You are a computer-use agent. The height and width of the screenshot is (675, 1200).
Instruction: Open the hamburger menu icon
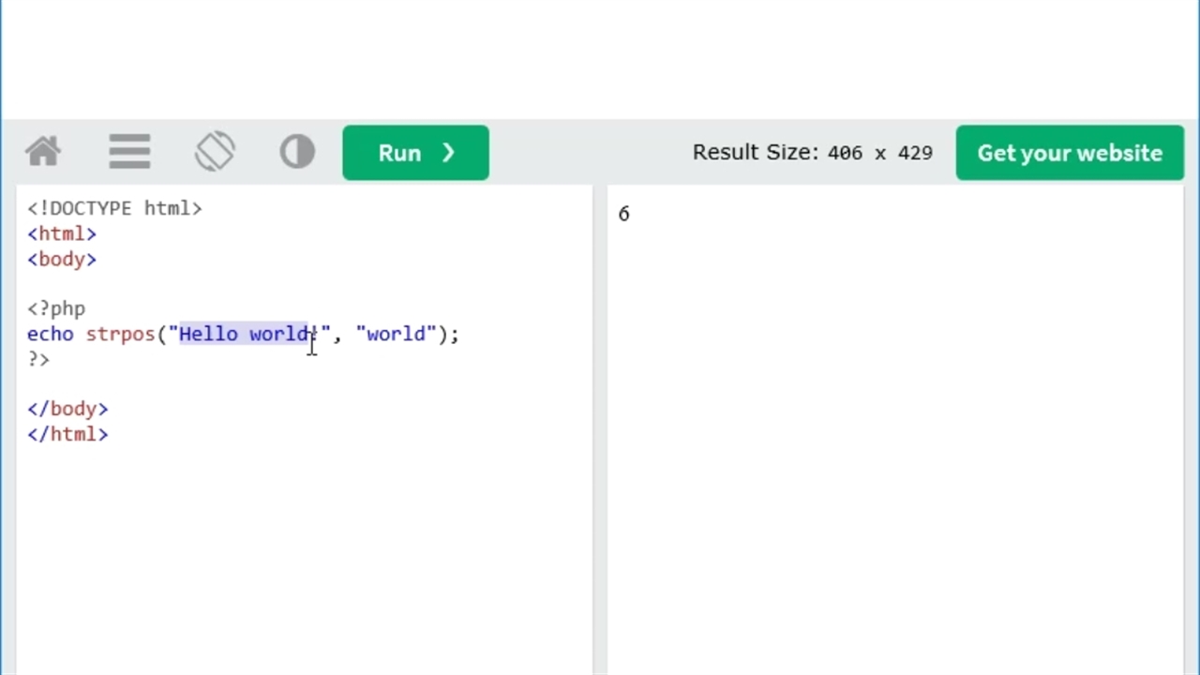(129, 152)
